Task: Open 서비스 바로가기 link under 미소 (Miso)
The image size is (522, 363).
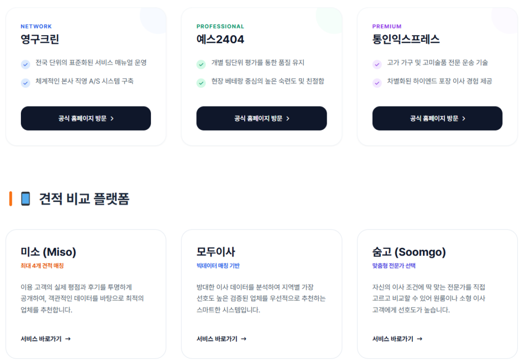Action: tap(45, 339)
